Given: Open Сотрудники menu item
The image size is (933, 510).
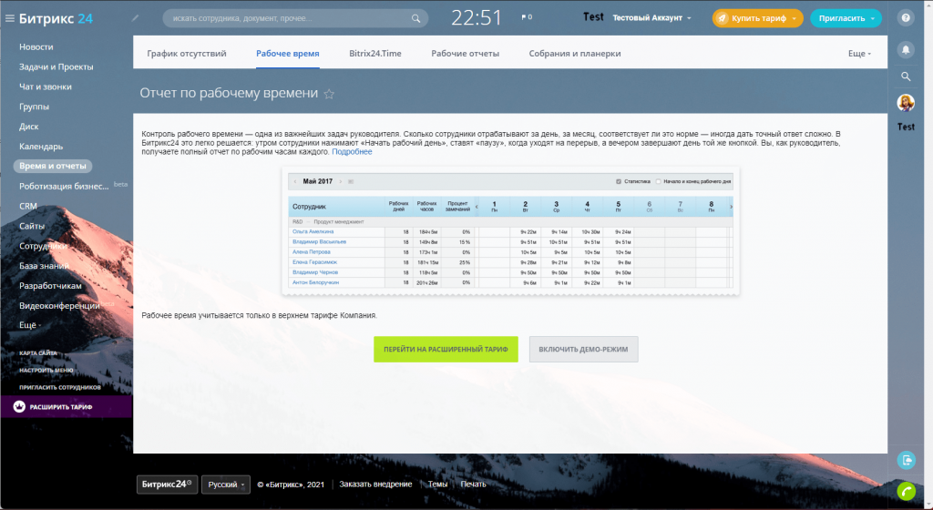Looking at the screenshot, I should tap(43, 246).
